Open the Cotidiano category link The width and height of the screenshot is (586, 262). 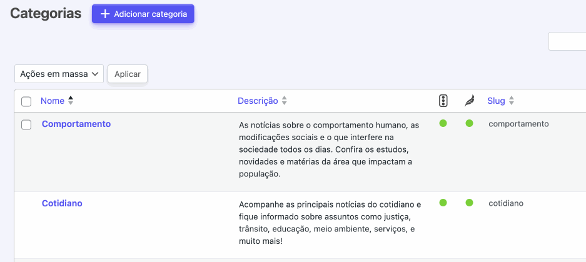pos(62,203)
